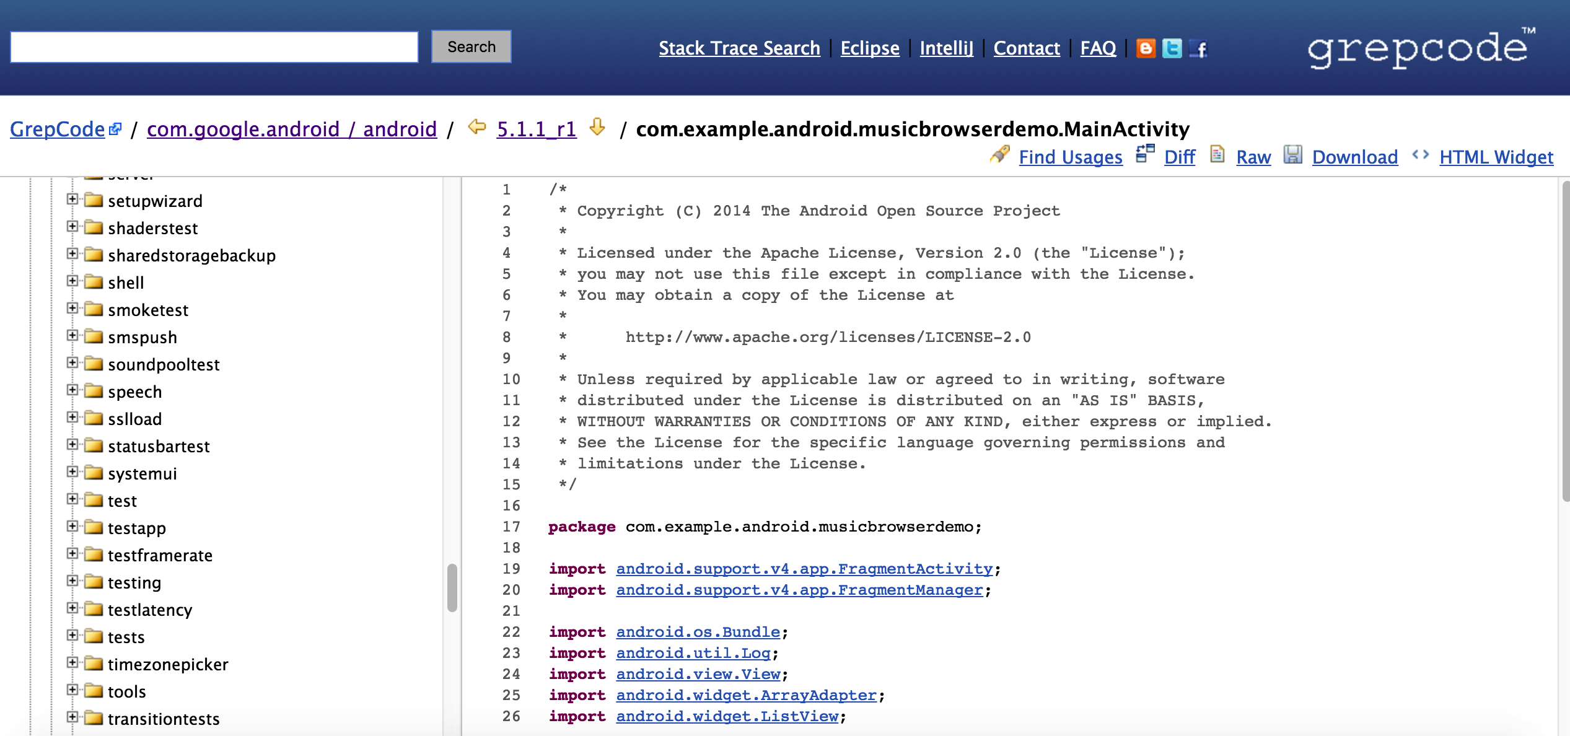The width and height of the screenshot is (1570, 736).
Task: Expand the smoketest folder
Action: click(74, 309)
